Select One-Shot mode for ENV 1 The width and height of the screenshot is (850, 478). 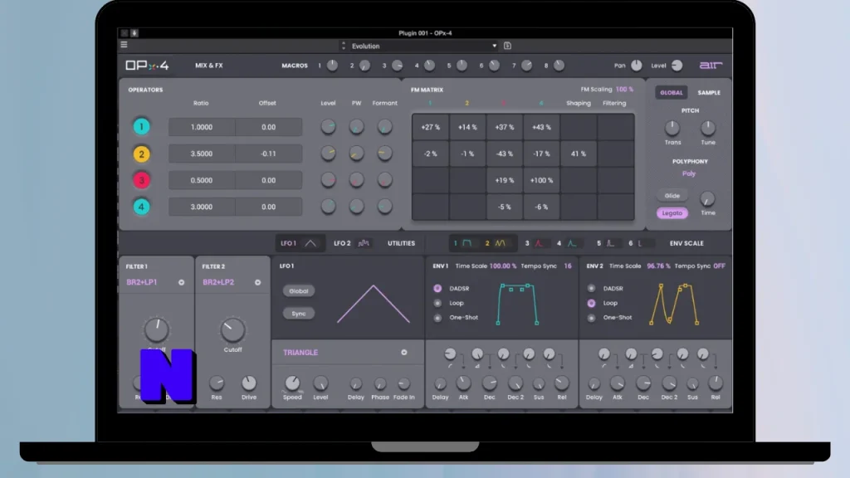tap(437, 318)
